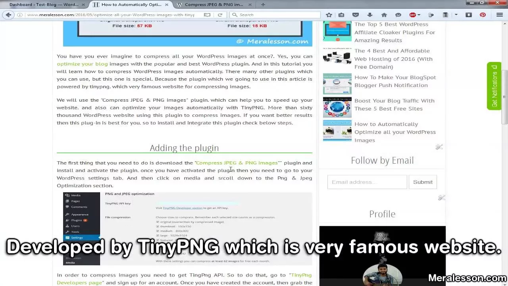Go to the browser home page icon

pos(384,15)
